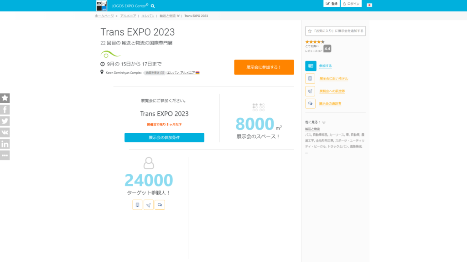The height and width of the screenshot is (262, 467).
Task: Share on VK icon
Action: click(5, 132)
